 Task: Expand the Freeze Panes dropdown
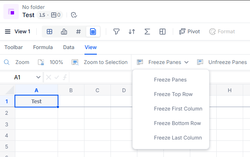tap(163, 62)
